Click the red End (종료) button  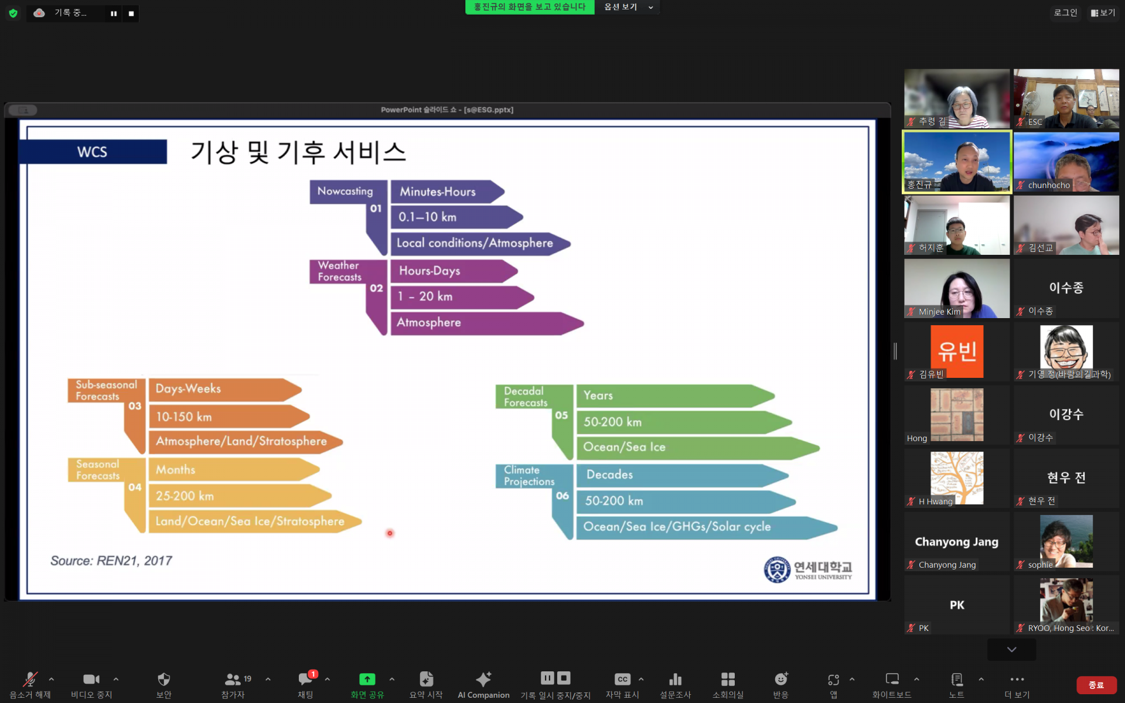coord(1095,685)
